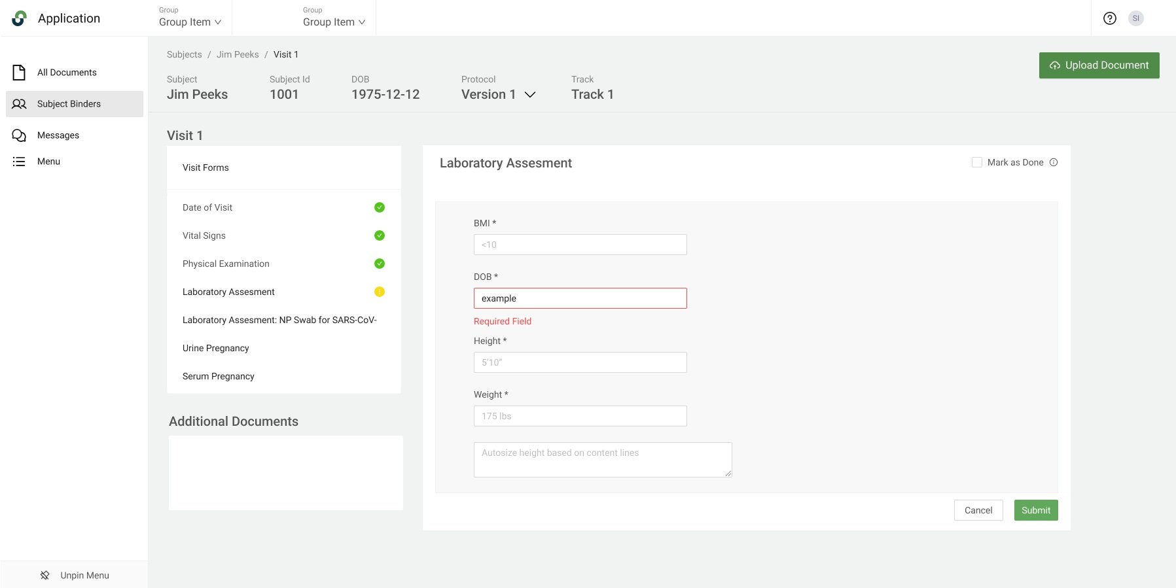Image resolution: width=1176 pixels, height=588 pixels.
Task: Click the Upload Document button
Action: tap(1099, 65)
